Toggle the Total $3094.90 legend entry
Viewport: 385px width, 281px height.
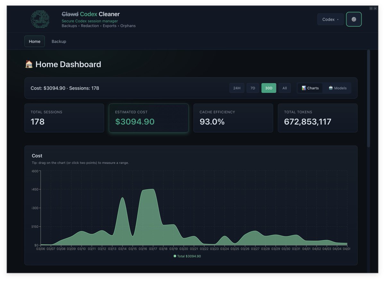187,256
